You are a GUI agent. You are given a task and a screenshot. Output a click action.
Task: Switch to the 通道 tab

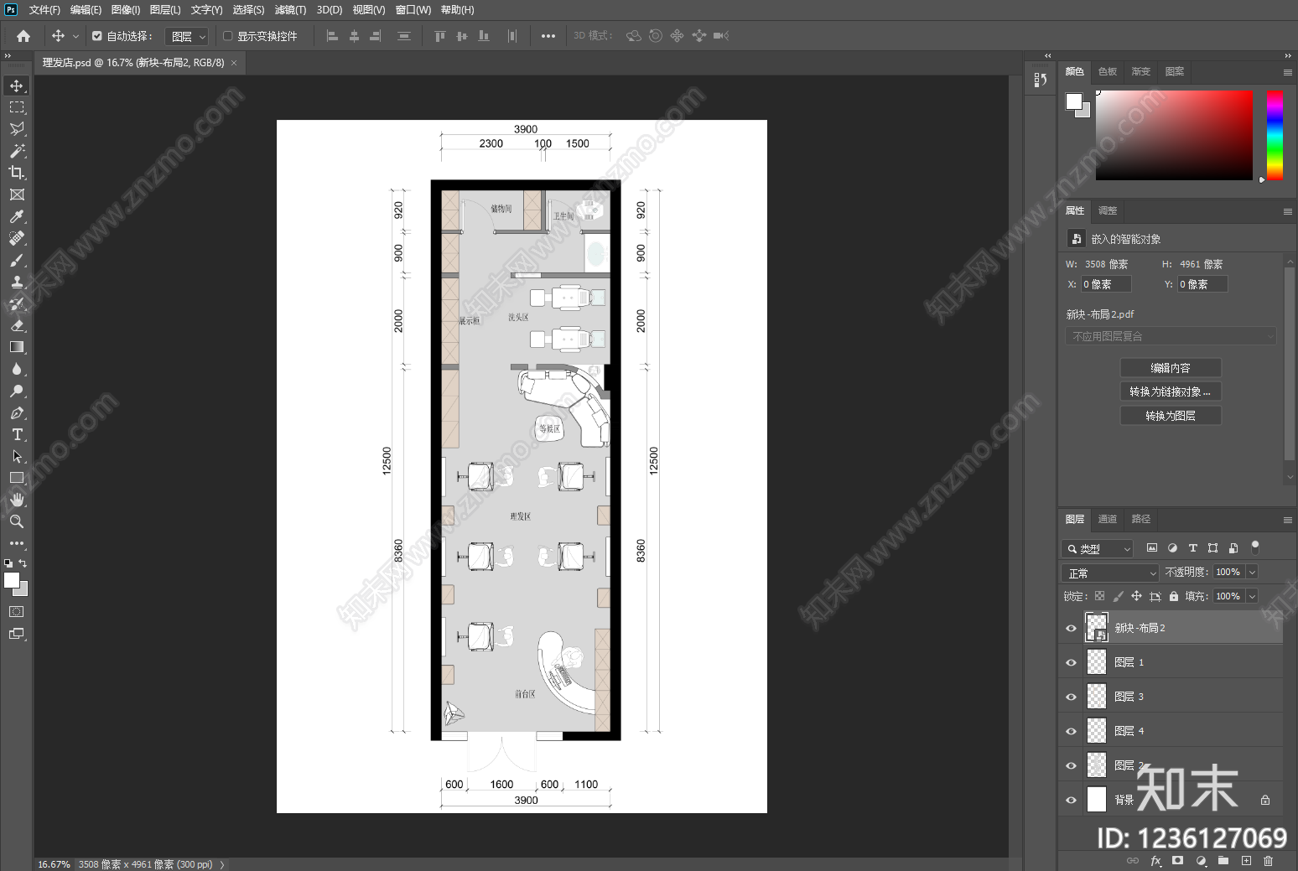[x=1108, y=519]
